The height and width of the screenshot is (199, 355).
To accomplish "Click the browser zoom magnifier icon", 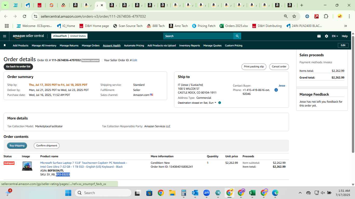I will pos(286,16).
